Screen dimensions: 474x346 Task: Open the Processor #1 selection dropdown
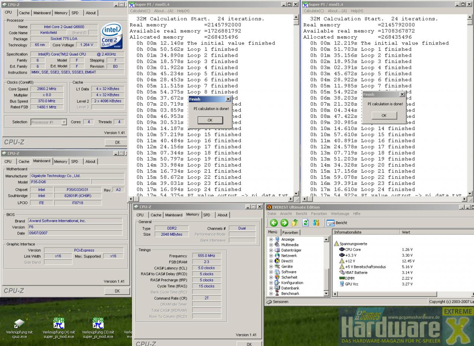(64, 122)
